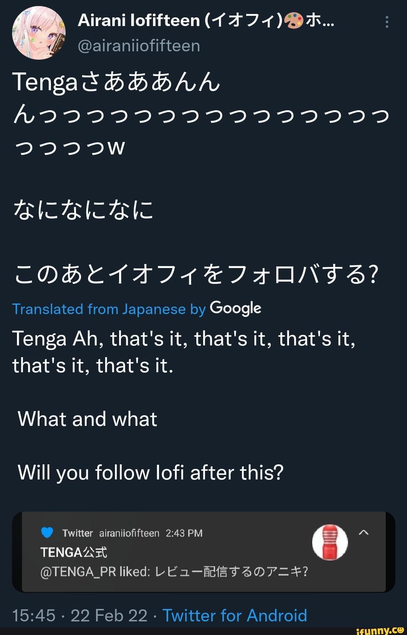407x635 pixels.
Task: Open Airani Iofifteen's profile picture
Action: [39, 33]
